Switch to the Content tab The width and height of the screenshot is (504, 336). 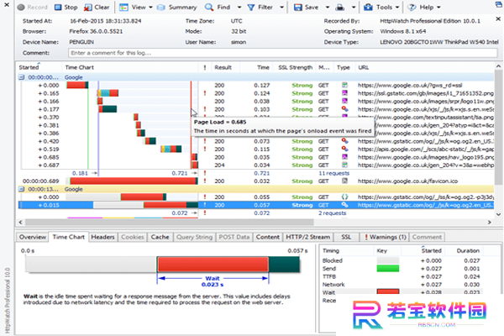tap(267, 237)
